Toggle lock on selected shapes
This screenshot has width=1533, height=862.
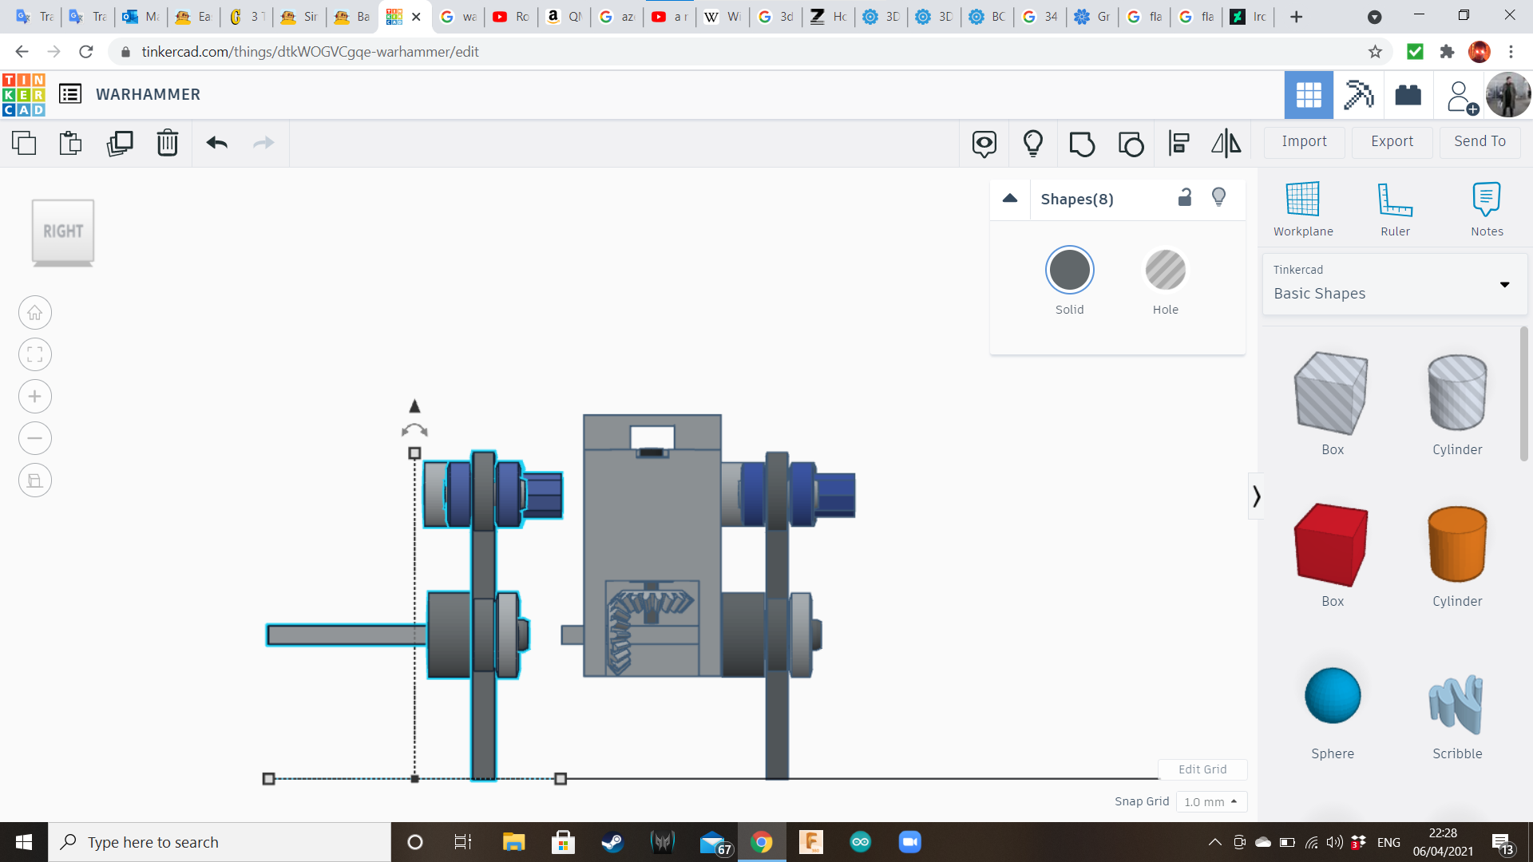tap(1185, 198)
